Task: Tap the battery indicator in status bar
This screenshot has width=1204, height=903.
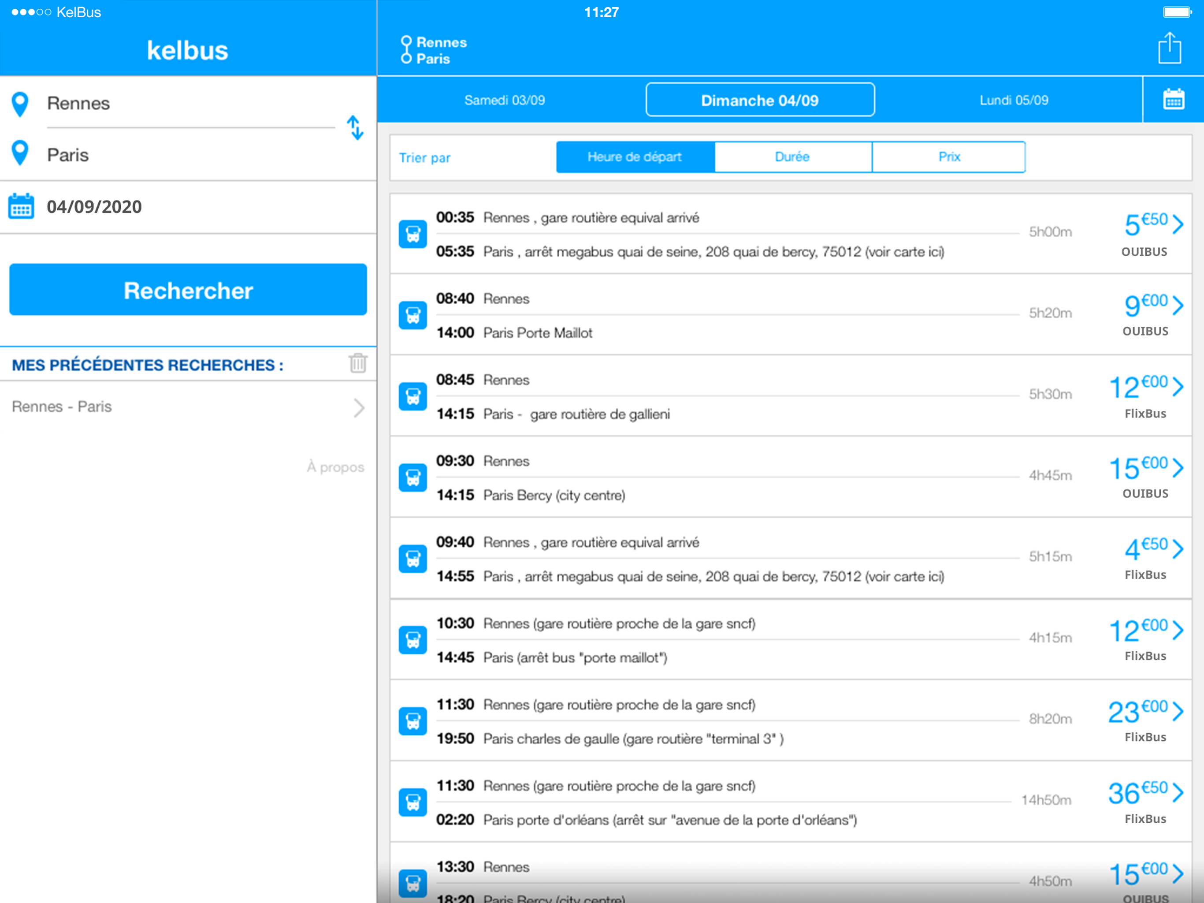Action: coord(1177,12)
